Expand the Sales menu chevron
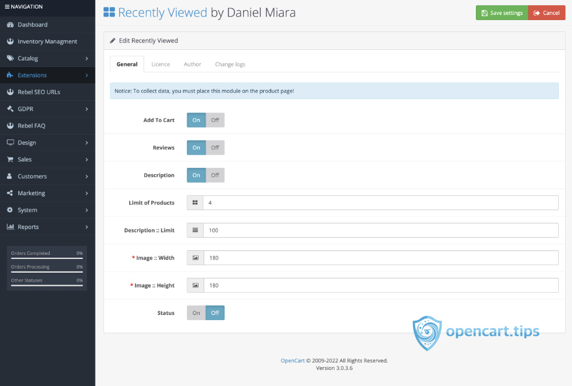Image resolution: width=572 pixels, height=386 pixels. coord(87,159)
